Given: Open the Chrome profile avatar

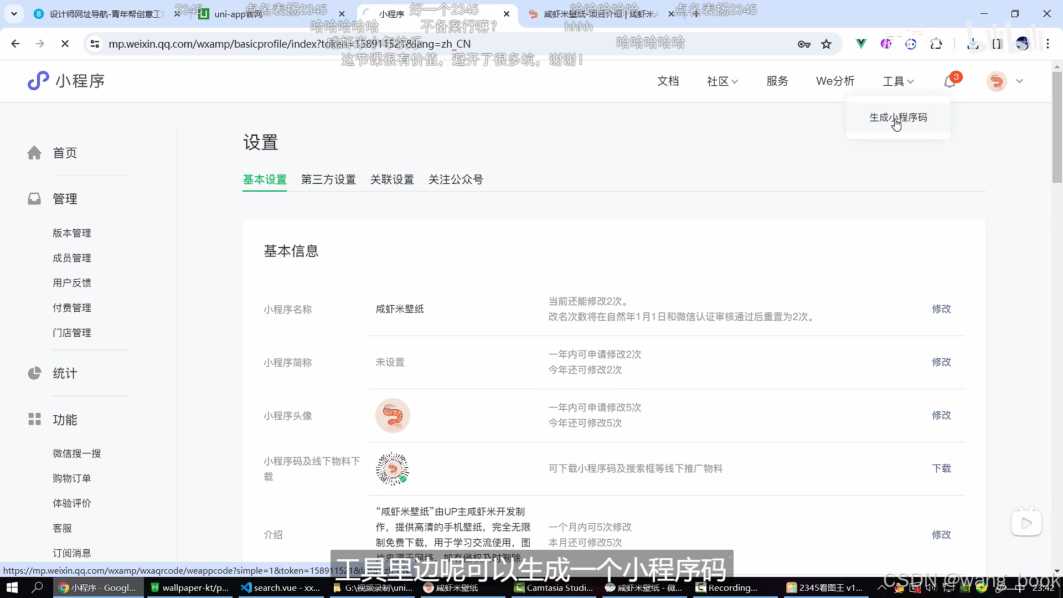Looking at the screenshot, I should click(1022, 44).
